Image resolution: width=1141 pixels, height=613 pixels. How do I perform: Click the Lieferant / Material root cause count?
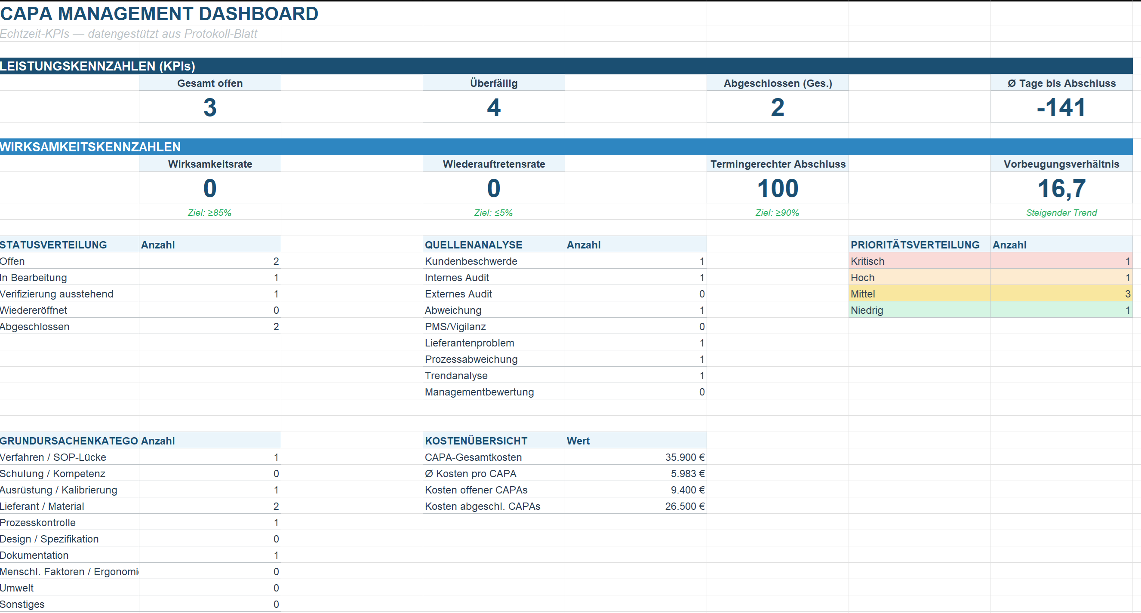pyautogui.click(x=276, y=506)
